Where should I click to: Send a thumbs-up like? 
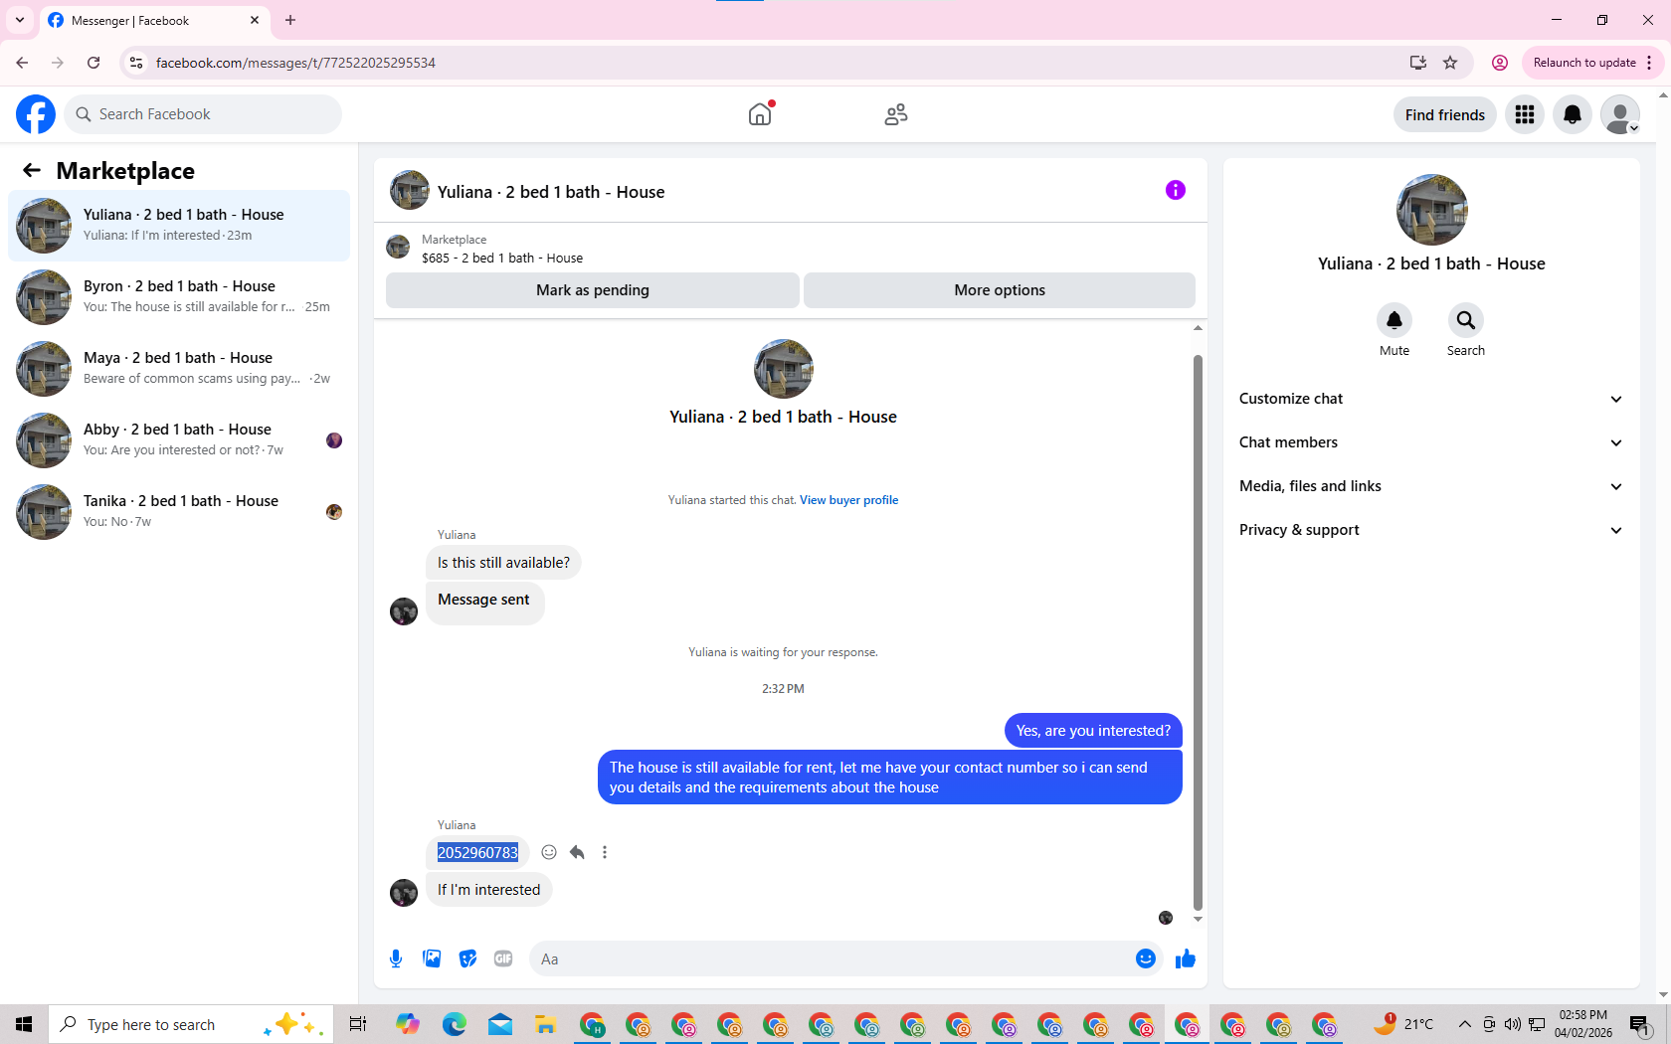coord(1186,958)
